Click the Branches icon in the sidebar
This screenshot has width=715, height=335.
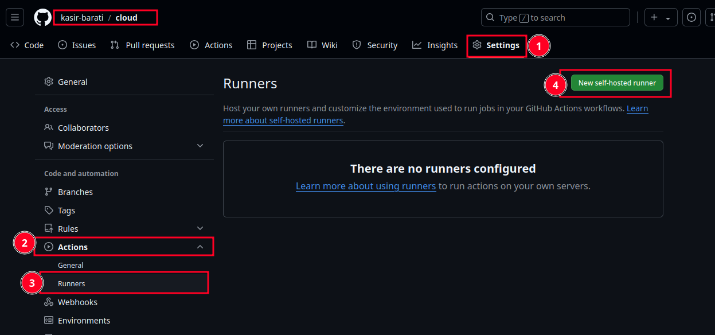tap(49, 192)
